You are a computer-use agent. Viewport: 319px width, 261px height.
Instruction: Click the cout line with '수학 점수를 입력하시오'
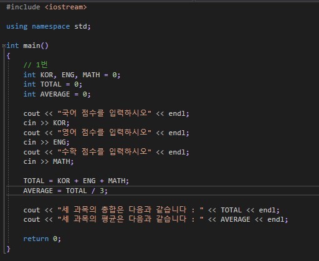[106, 152]
